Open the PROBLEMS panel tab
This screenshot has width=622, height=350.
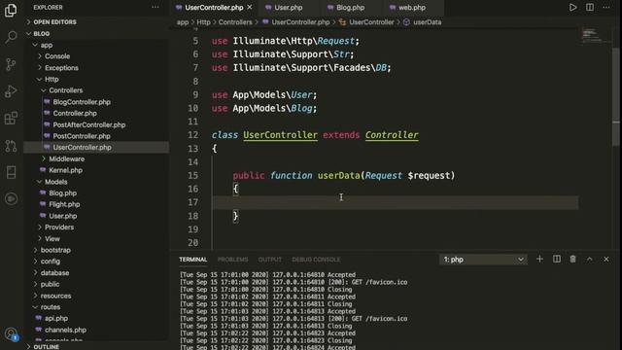point(233,260)
